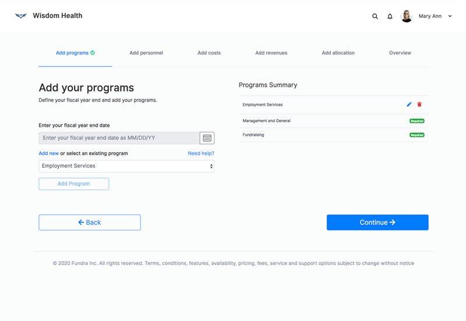Click the search magnifier icon

point(375,16)
